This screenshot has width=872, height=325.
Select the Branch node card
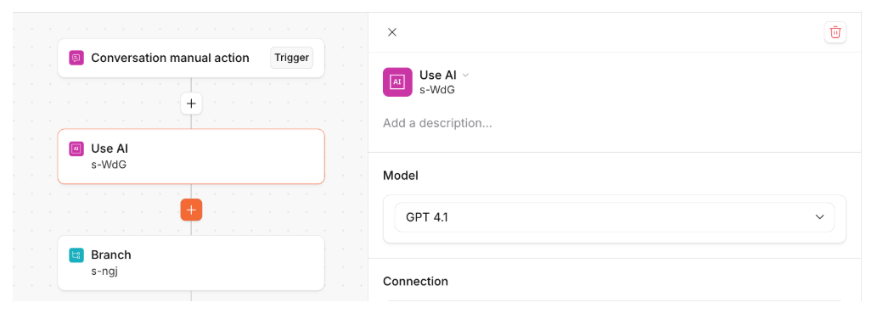pyautogui.click(x=191, y=263)
